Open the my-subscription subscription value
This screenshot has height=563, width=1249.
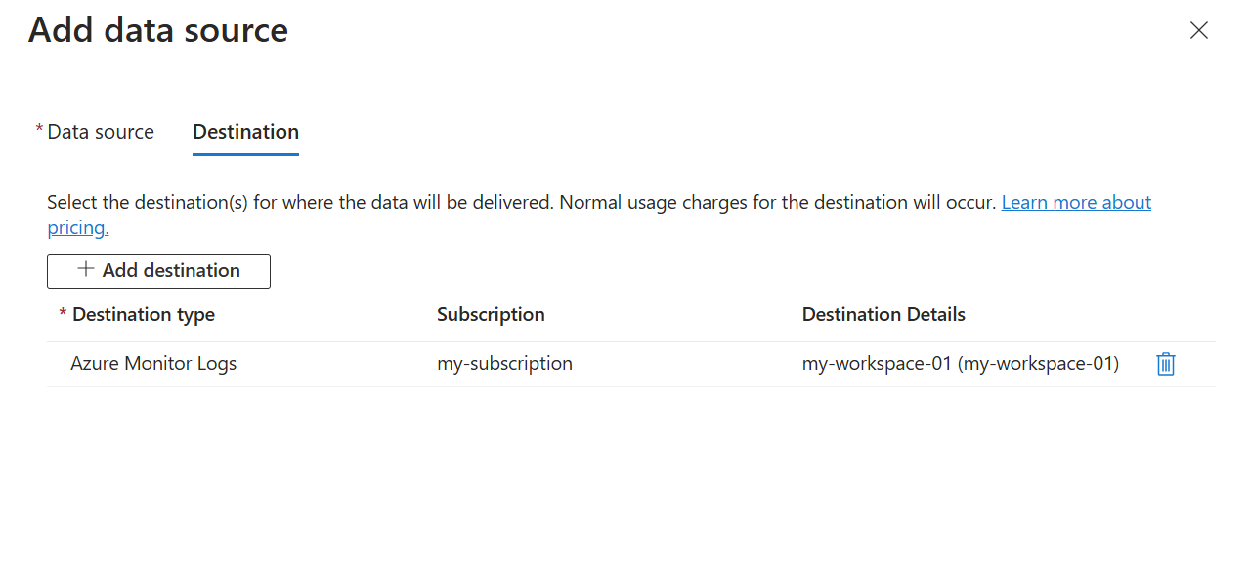504,364
